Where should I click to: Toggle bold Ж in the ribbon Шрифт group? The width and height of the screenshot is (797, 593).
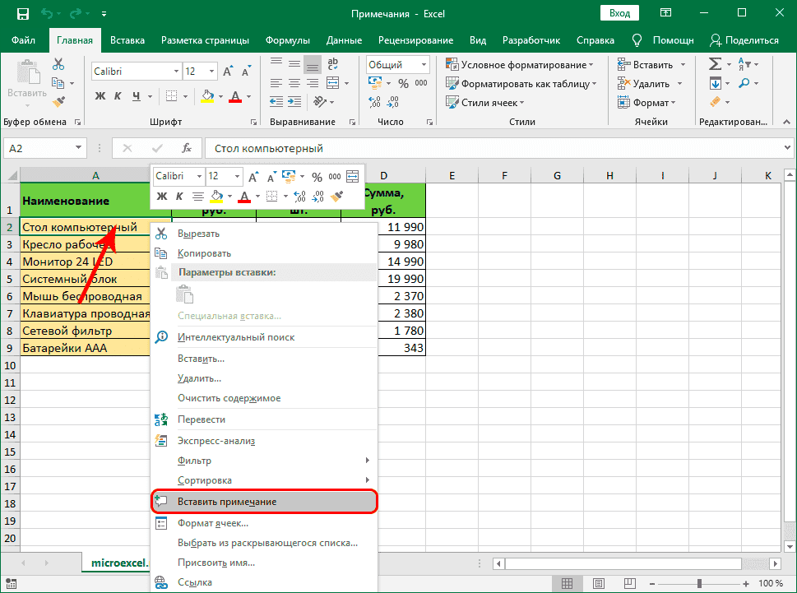click(100, 96)
